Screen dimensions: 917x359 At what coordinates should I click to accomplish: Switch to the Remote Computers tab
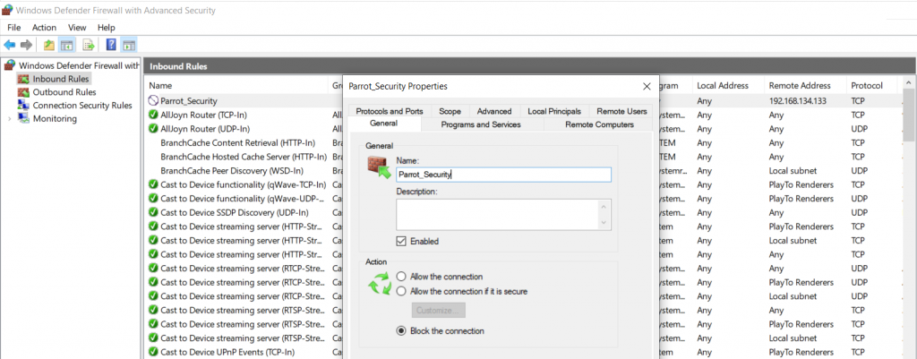pos(599,124)
